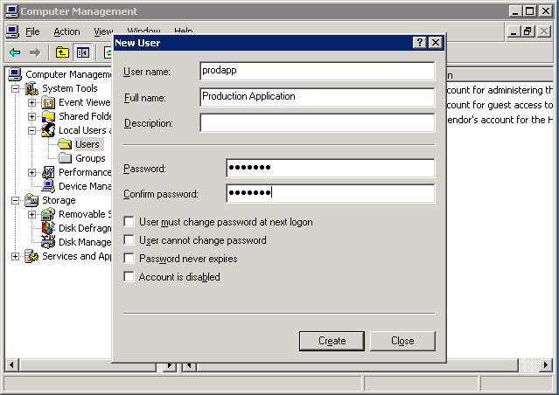Click the Description input field

tap(317, 122)
